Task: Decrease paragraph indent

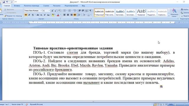Action: point(79,11)
